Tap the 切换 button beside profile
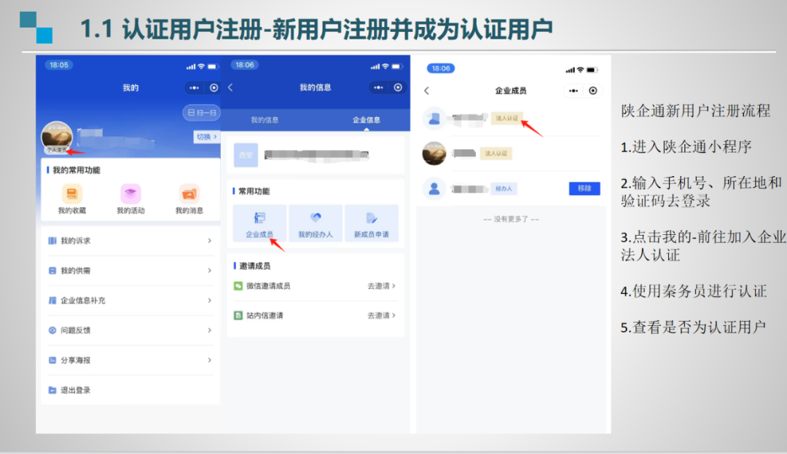 click(204, 137)
